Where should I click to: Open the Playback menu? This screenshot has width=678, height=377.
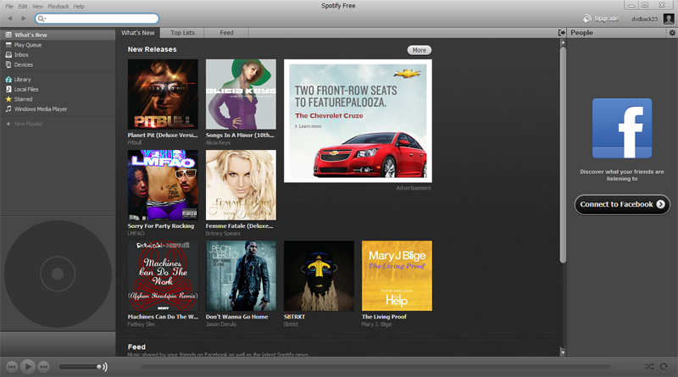tap(58, 6)
